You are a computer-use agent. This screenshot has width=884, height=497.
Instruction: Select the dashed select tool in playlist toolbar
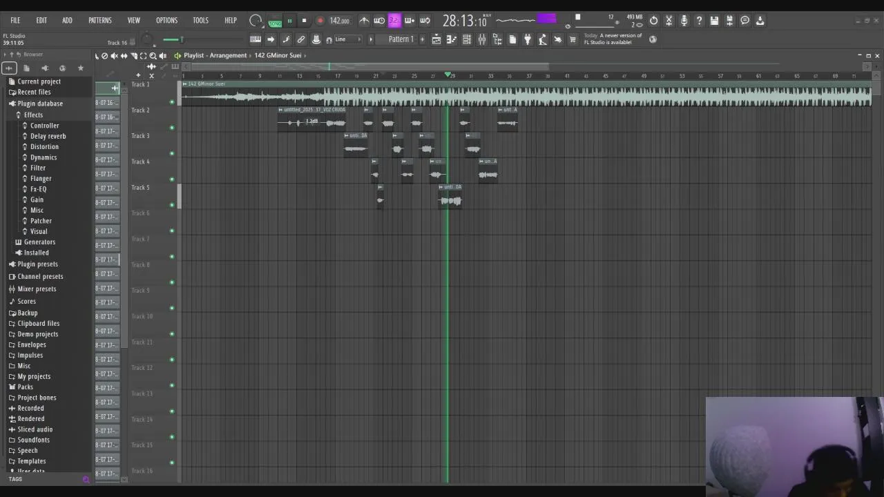tap(144, 56)
